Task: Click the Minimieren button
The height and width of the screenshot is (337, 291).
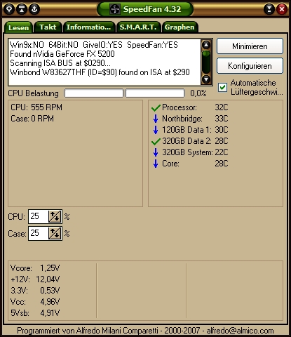Action: 250,46
